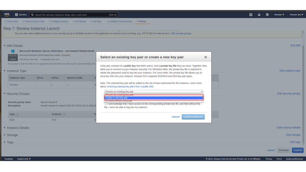Go to step 2. Choose Instance Type
Image resolution: width=306 pixels, height=172 pixels.
[33, 21]
